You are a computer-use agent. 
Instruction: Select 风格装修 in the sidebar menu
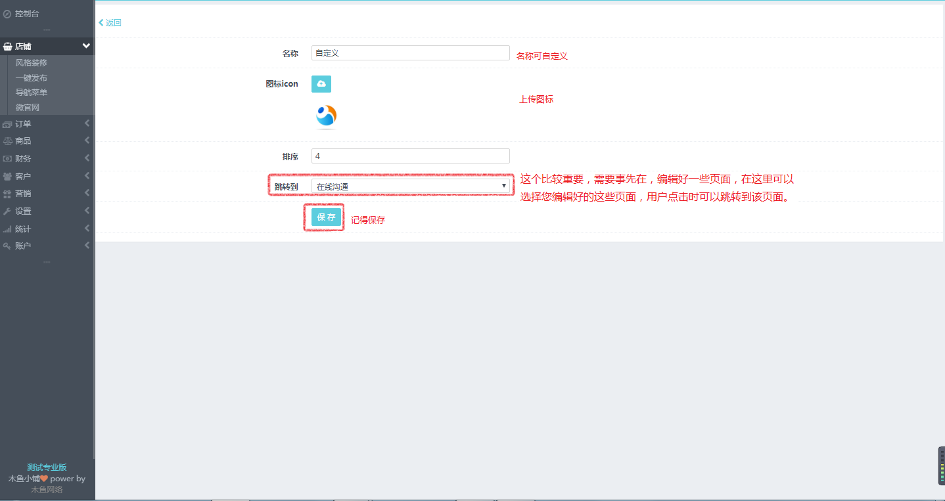click(30, 62)
